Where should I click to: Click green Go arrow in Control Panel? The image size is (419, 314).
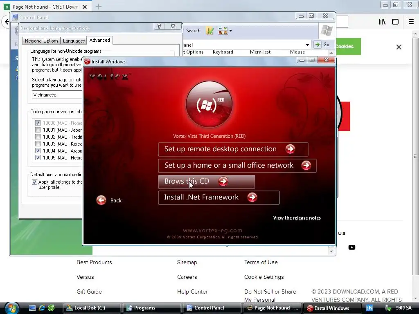pyautogui.click(x=317, y=45)
